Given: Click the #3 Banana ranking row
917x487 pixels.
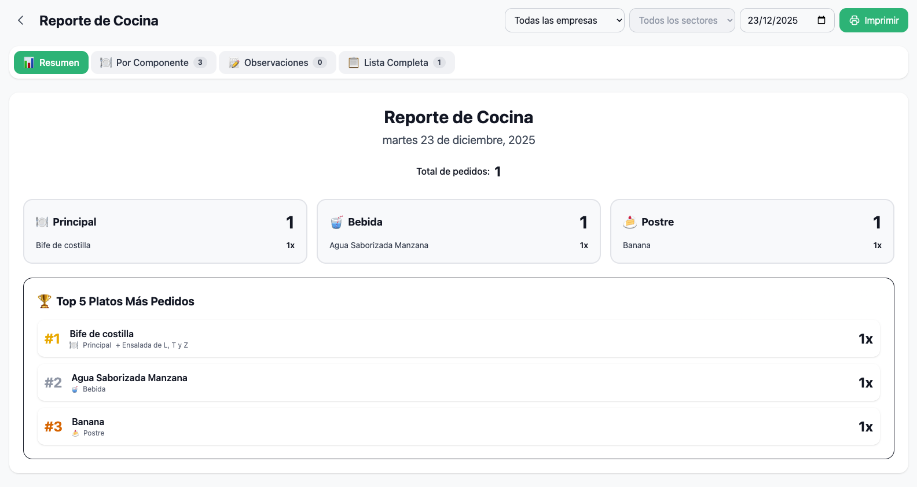Looking at the screenshot, I should coord(458,427).
